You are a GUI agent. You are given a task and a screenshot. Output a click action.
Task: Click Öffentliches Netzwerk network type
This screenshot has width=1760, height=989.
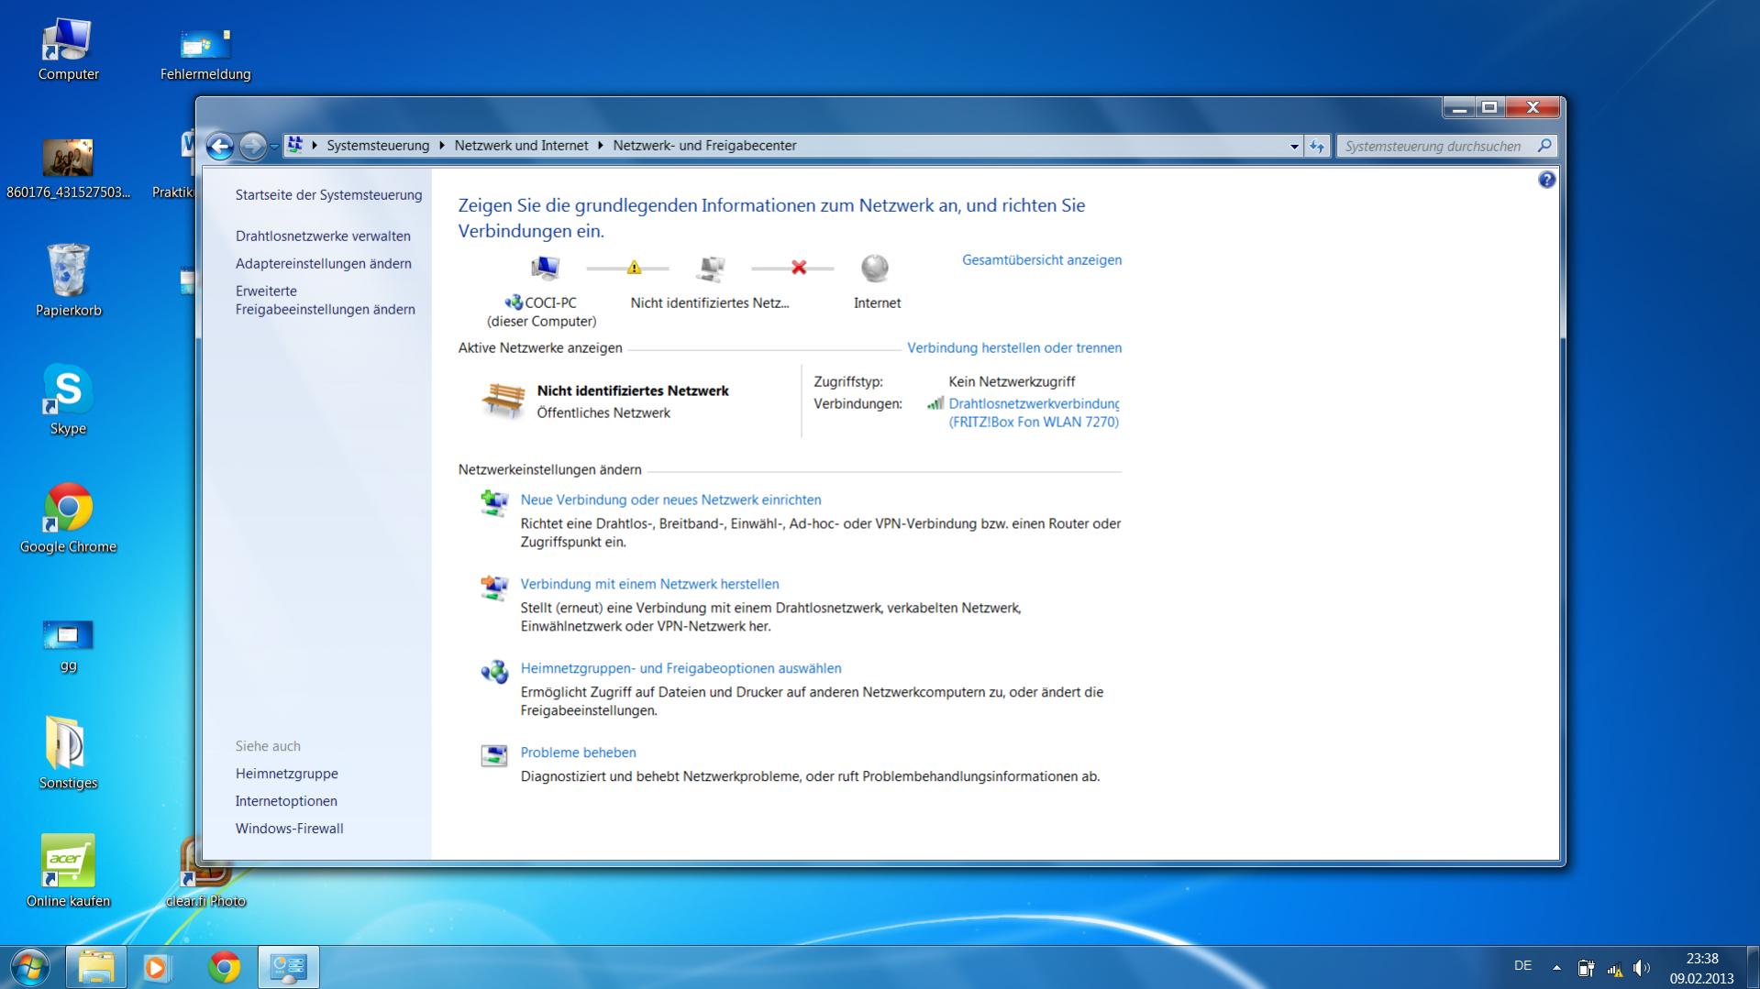pos(603,412)
